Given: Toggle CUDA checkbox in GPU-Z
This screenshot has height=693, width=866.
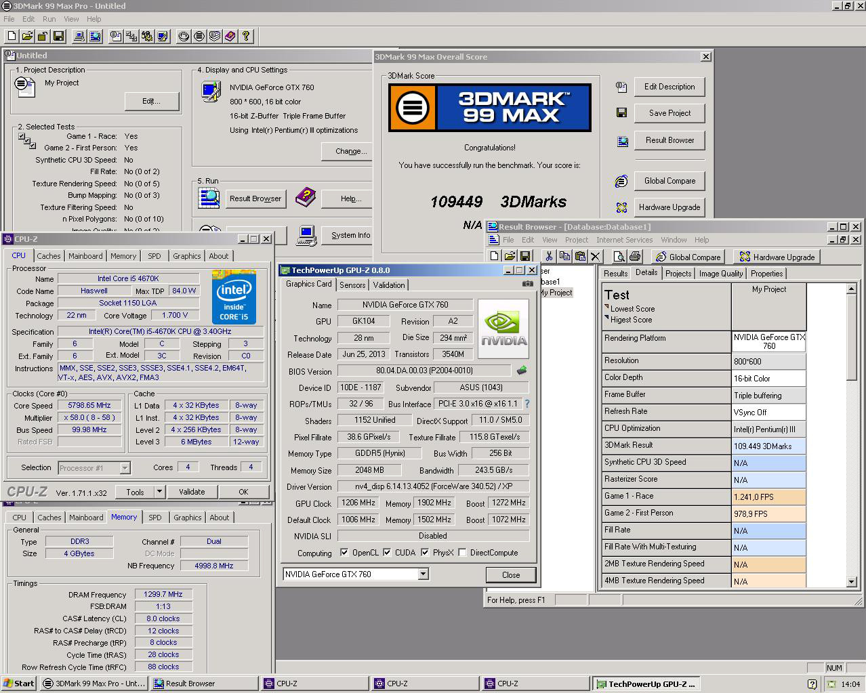Looking at the screenshot, I should pyautogui.click(x=387, y=553).
